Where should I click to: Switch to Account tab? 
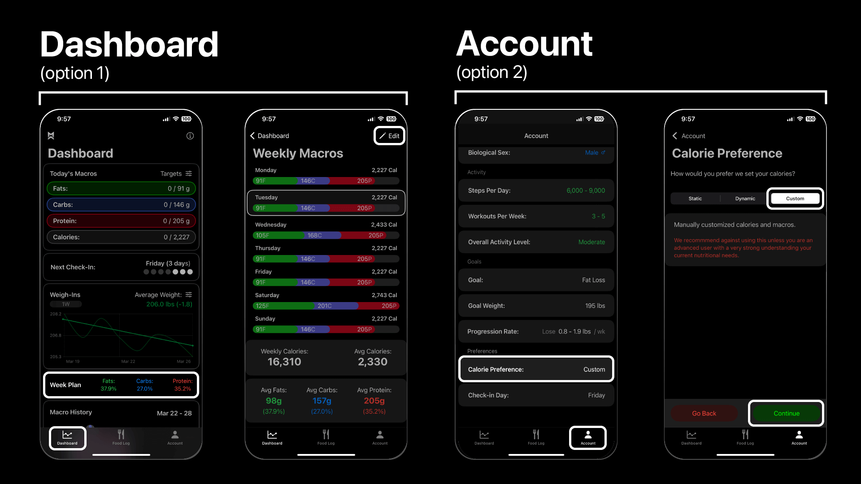click(x=175, y=437)
